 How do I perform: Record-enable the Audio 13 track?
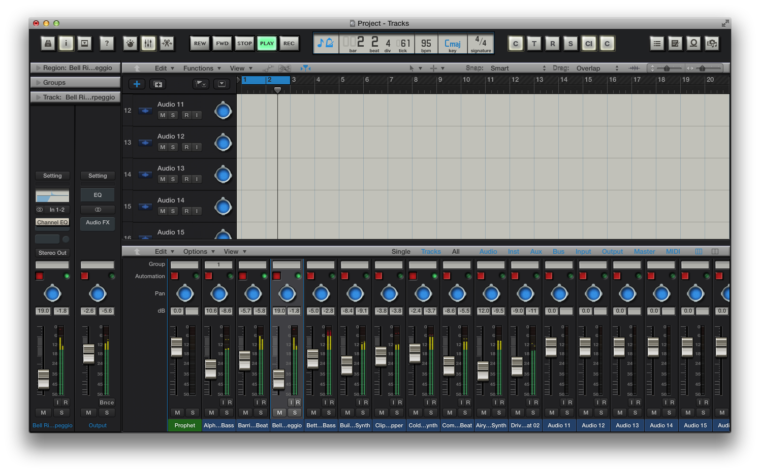pyautogui.click(x=186, y=179)
